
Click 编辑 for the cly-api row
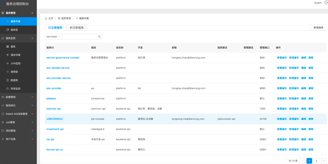click(304, 139)
